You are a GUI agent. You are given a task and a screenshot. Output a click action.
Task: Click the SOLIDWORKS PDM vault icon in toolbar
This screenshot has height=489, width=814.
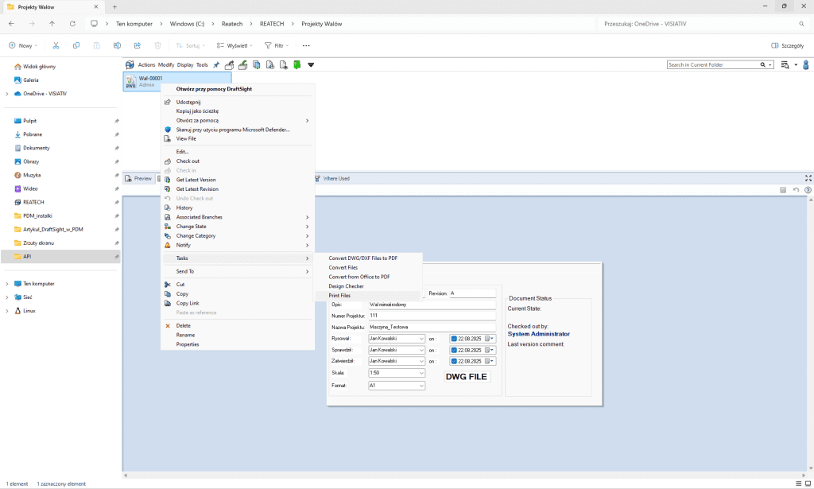(x=130, y=65)
